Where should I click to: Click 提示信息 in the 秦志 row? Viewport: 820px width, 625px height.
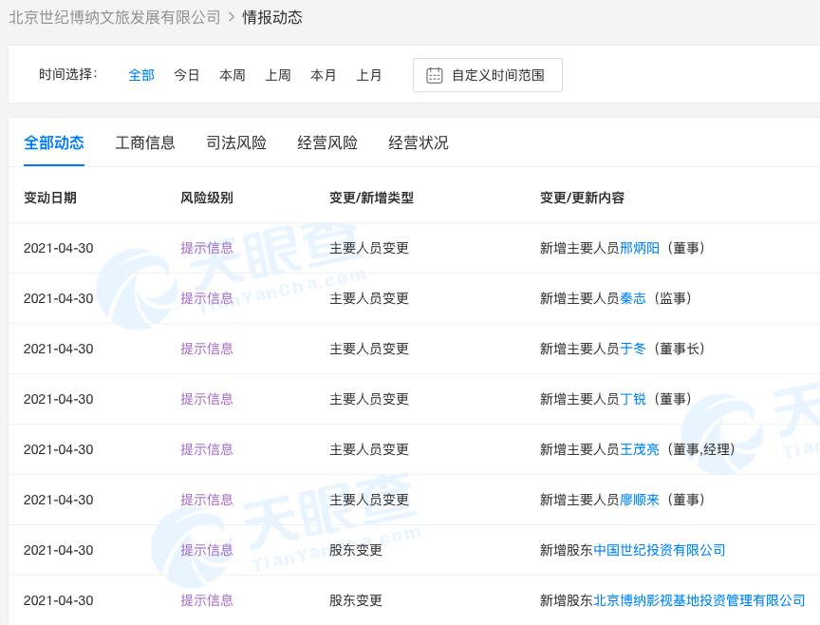point(207,298)
